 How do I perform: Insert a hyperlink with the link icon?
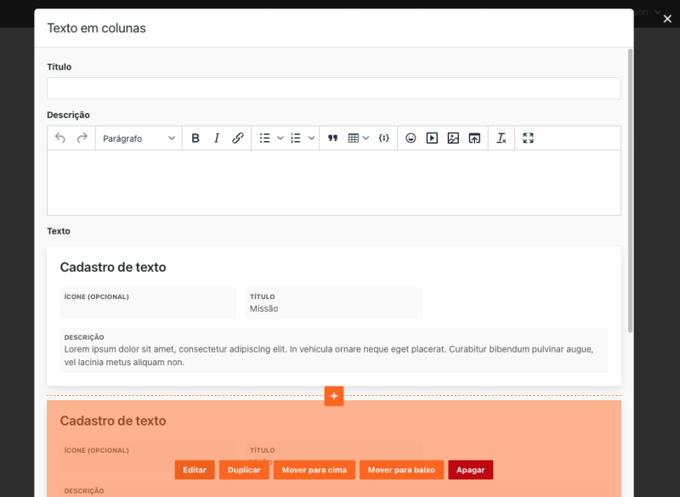pos(238,138)
